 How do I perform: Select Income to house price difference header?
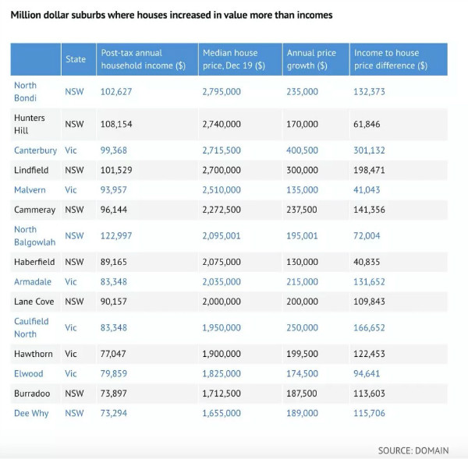(x=391, y=59)
